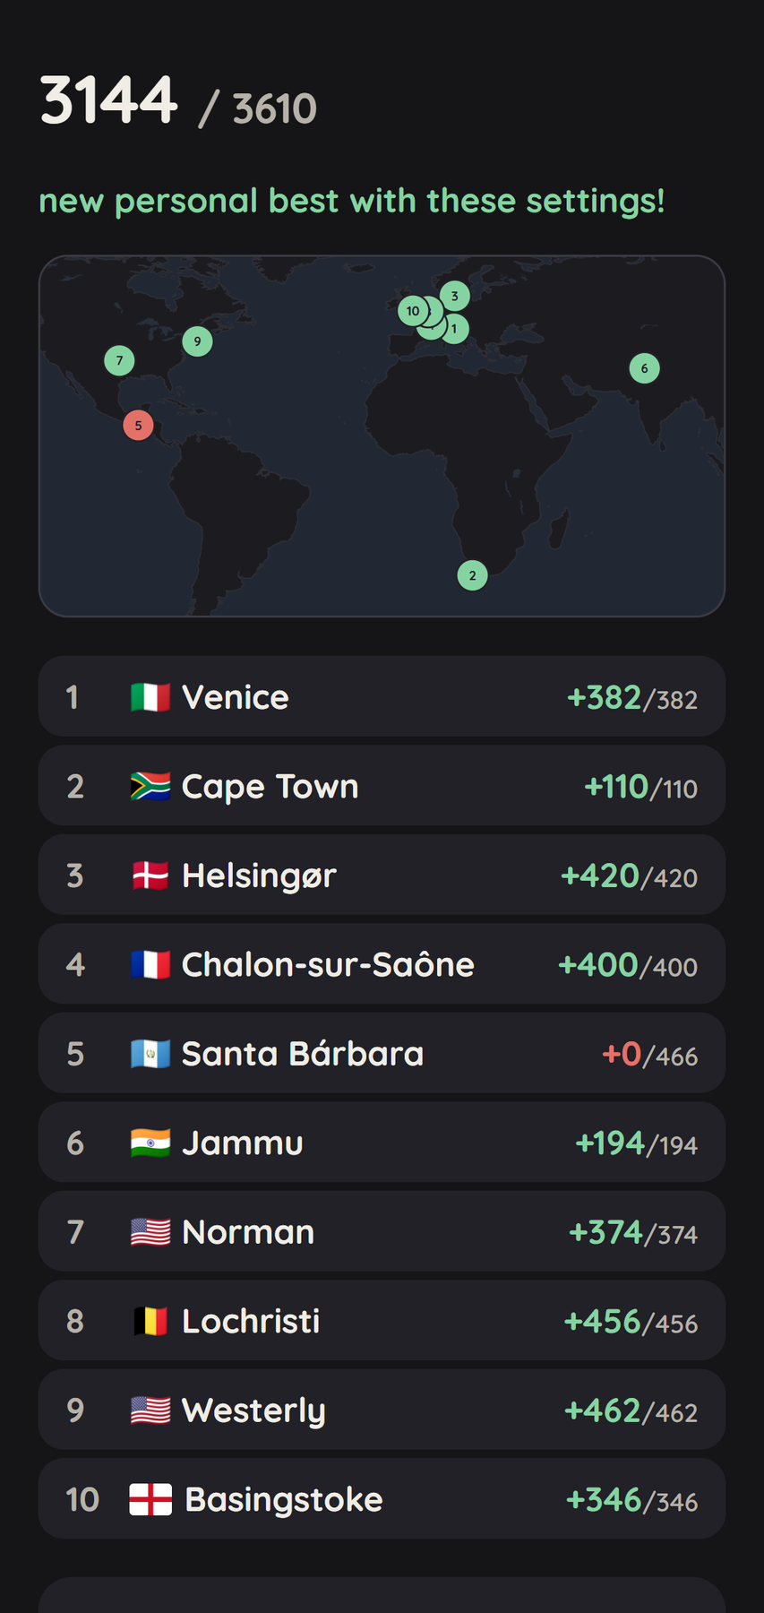This screenshot has height=1613, width=764.
Task: Click the Italy flag next to Venice
Action: (x=150, y=697)
